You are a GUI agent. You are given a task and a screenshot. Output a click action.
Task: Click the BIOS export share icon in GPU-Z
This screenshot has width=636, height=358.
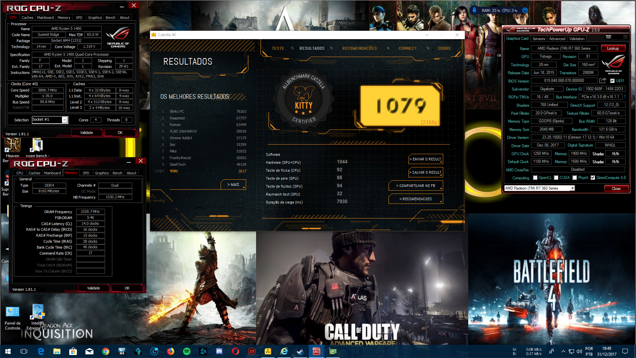point(603,81)
